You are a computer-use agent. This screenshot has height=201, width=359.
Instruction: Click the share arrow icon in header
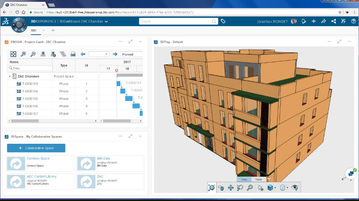pos(324,22)
